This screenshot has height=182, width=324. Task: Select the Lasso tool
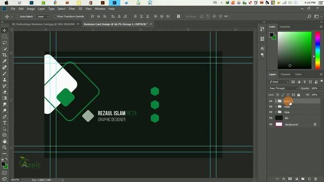(x=5, y=42)
